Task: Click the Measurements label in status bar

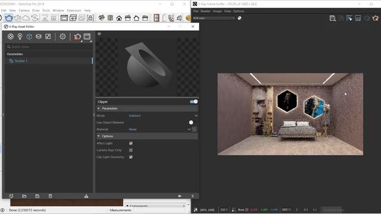Action: 120,210
